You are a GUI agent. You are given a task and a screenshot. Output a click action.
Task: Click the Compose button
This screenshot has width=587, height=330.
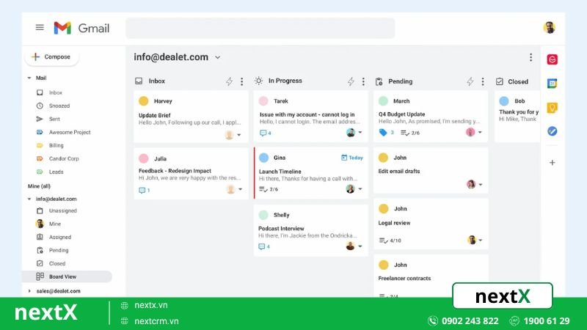[51, 57]
